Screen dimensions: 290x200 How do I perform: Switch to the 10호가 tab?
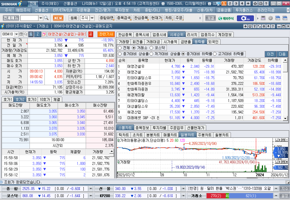pyautogui.click(x=45, y=99)
